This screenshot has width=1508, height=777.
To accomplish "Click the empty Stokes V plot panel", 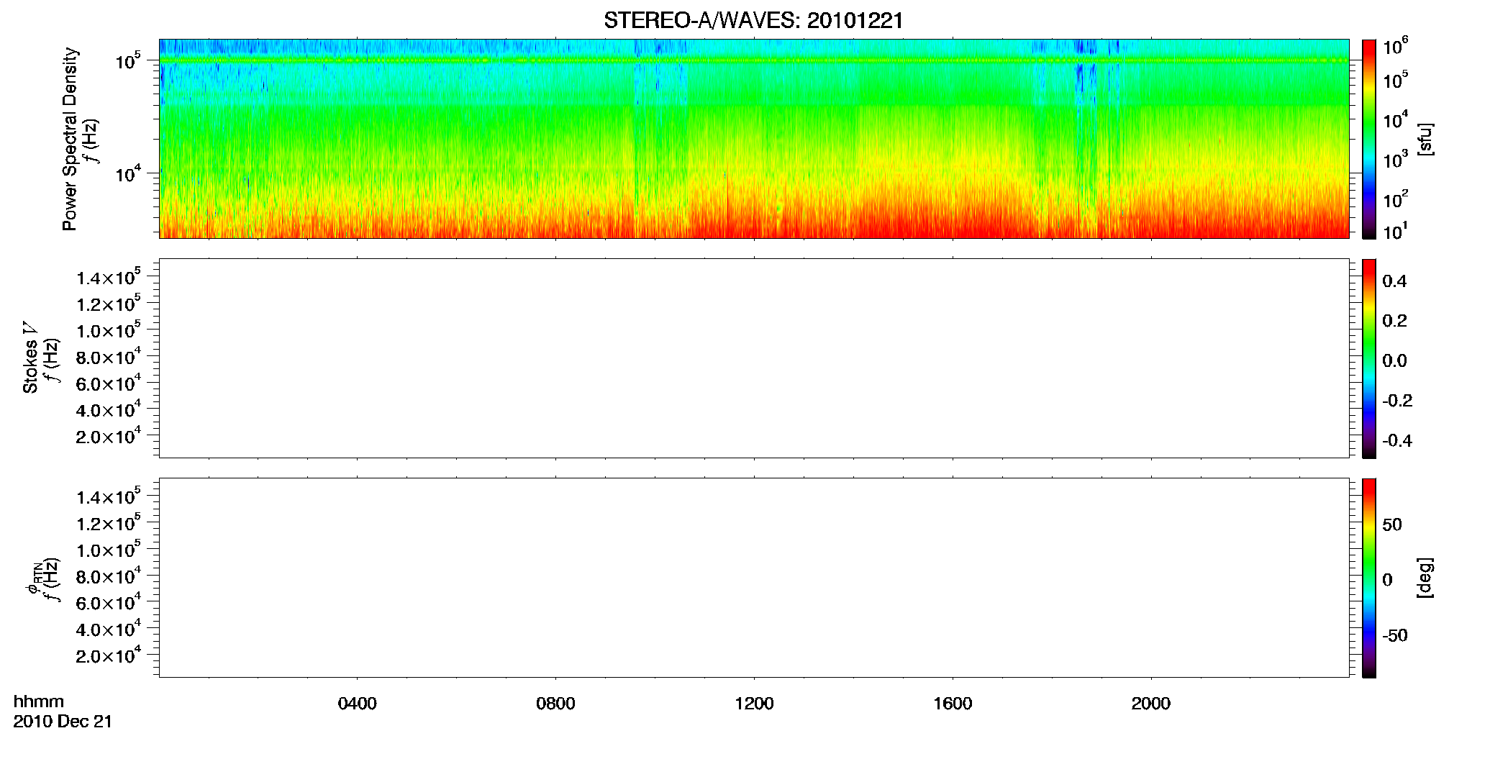I will click(x=754, y=358).
